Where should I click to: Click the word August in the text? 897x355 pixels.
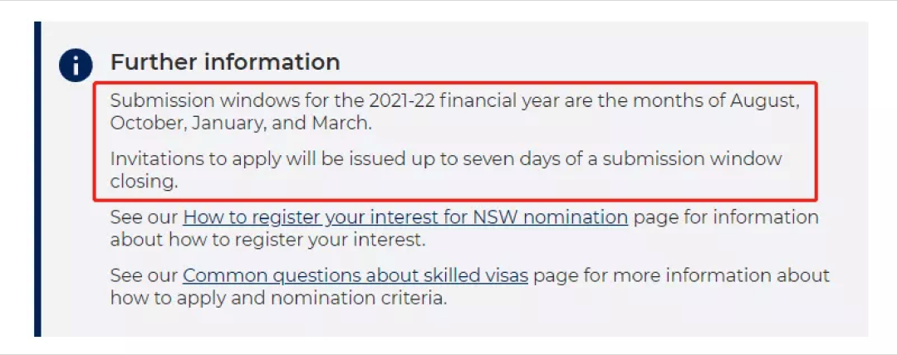tap(764, 101)
